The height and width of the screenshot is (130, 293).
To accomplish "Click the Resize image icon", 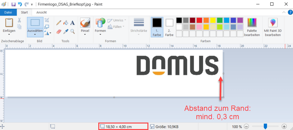I will click(x=47, y=26).
